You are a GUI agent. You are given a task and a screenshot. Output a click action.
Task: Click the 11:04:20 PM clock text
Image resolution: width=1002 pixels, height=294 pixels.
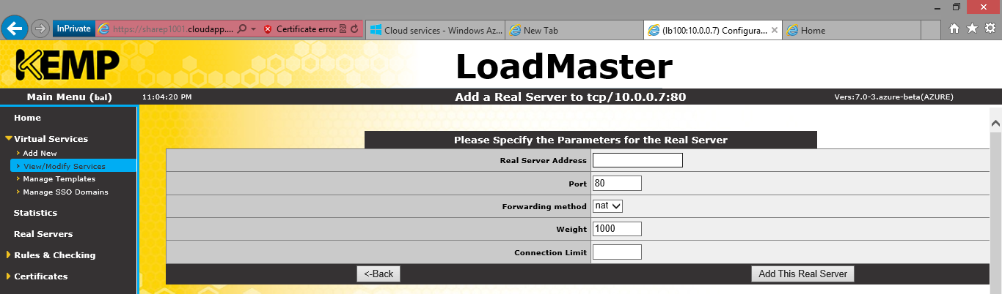coord(167,97)
